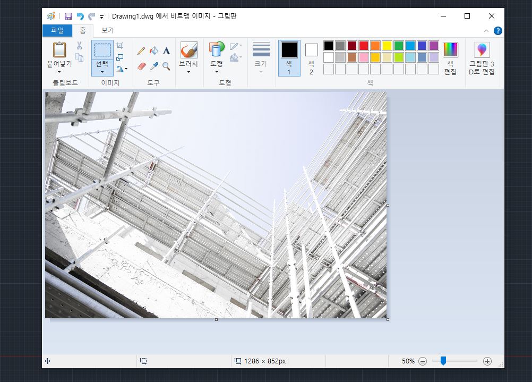Select the Color picker eyedropper tool
The image size is (532, 382).
(154, 66)
